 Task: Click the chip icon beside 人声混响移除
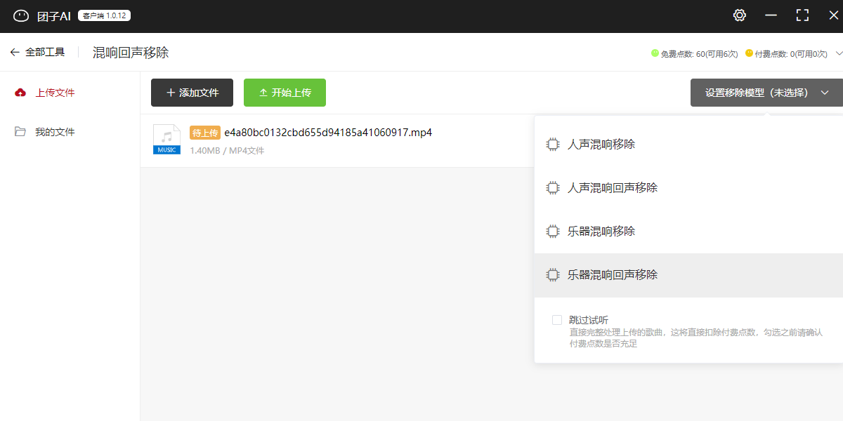point(553,145)
